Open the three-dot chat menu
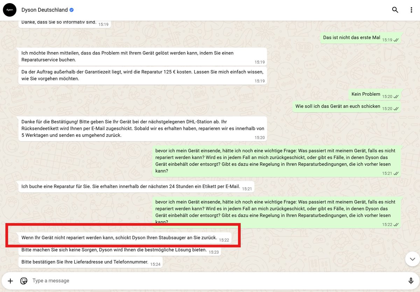Image resolution: width=420 pixels, height=292 pixels. point(412,10)
